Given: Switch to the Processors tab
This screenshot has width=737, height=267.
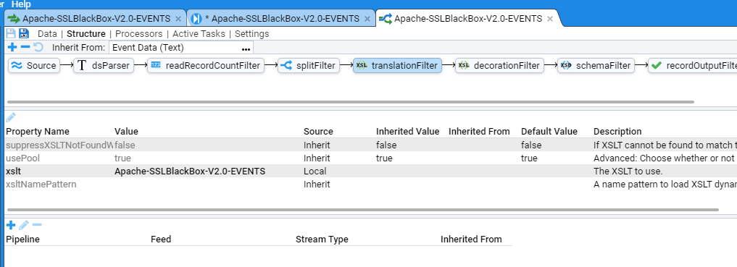Looking at the screenshot, I should pos(138,34).
